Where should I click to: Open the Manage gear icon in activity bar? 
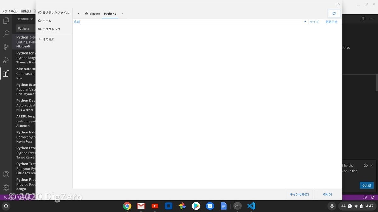[6, 188]
